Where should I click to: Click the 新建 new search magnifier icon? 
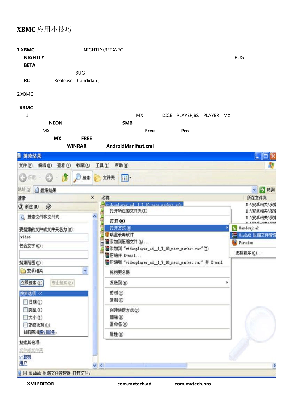click(x=21, y=206)
